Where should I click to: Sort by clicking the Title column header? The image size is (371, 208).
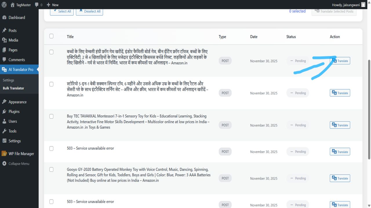point(70,37)
